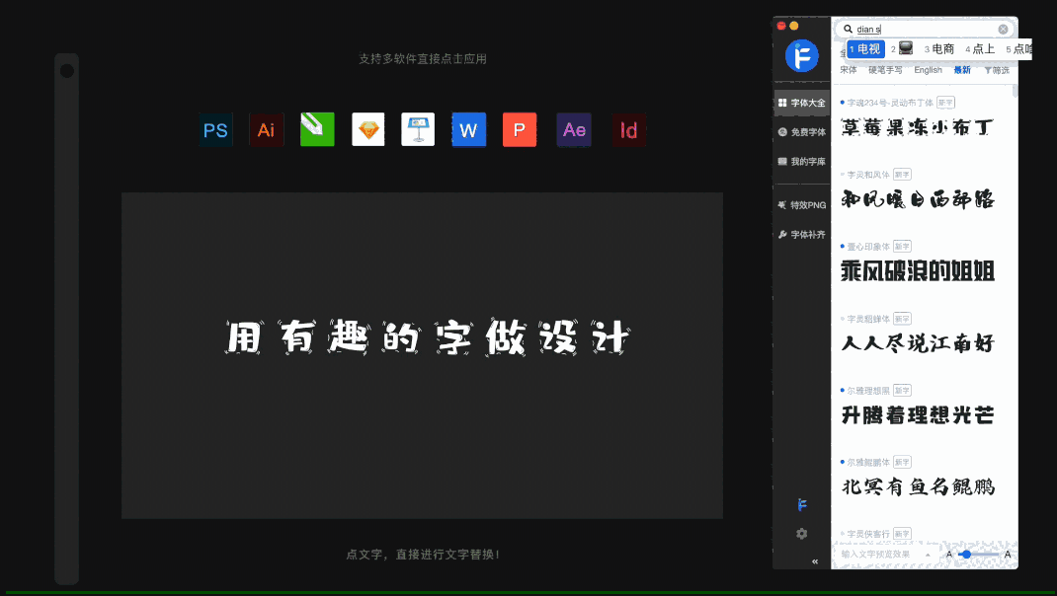Launch After Effects via its icon
Image resolution: width=1057 pixels, height=596 pixels.
pos(573,129)
